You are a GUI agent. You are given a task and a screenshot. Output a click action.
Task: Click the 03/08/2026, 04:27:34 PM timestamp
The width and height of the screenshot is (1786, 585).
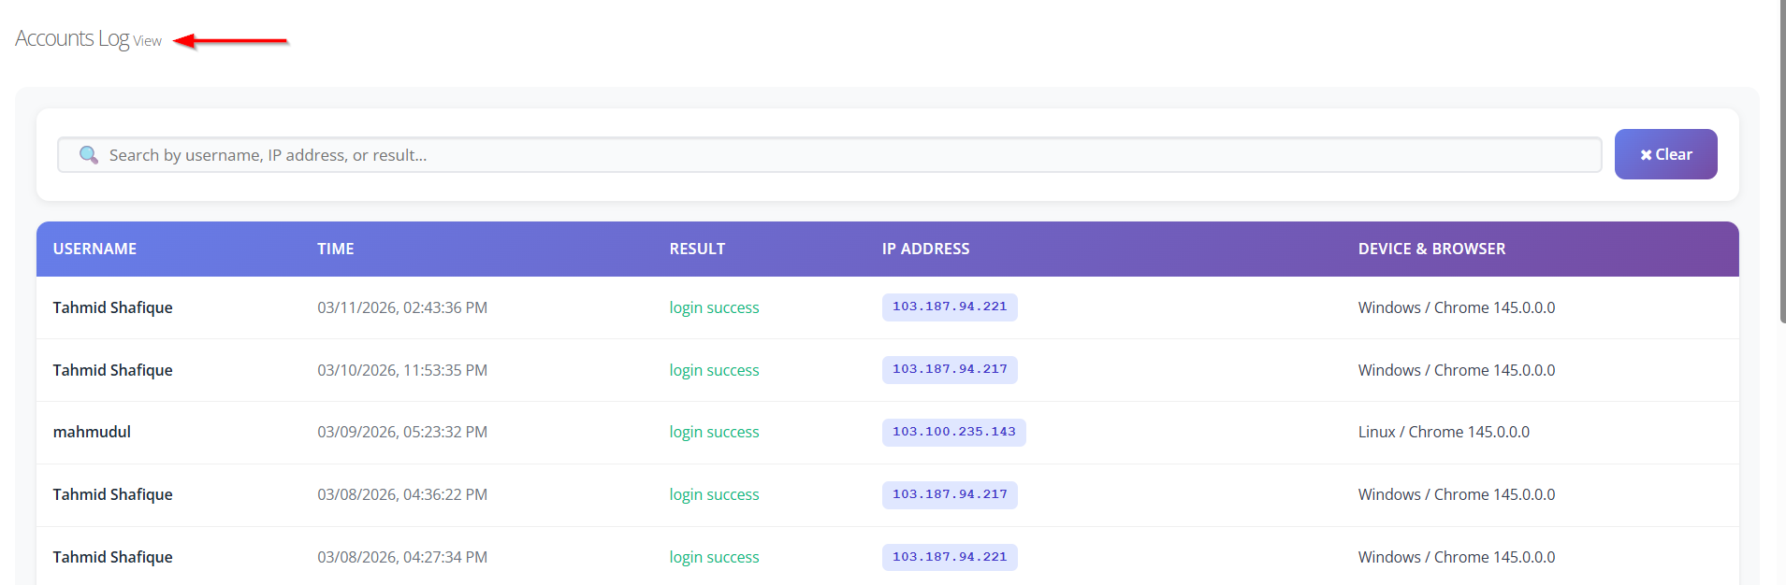tap(402, 557)
